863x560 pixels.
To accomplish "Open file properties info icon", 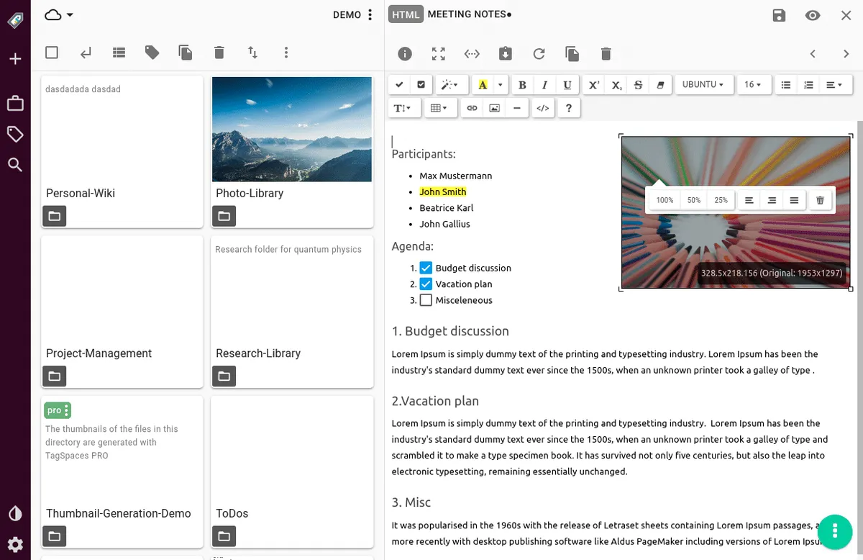I will pyautogui.click(x=405, y=53).
